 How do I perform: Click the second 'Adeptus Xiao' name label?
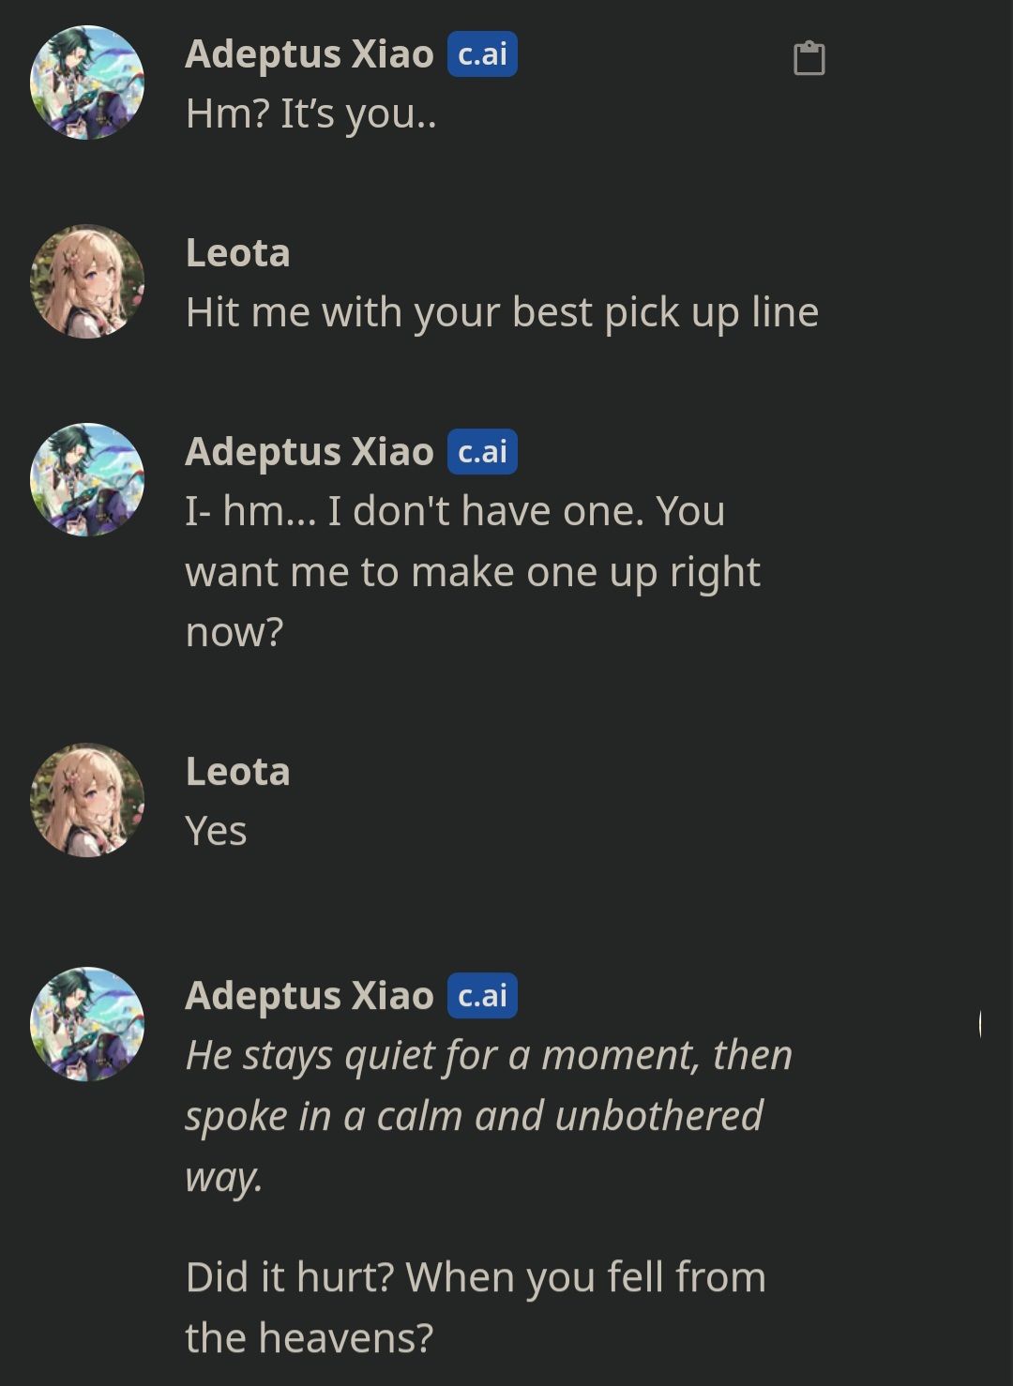point(310,451)
